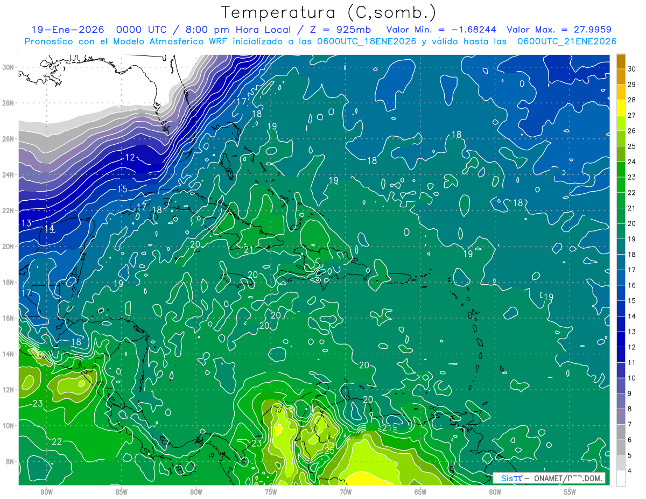This screenshot has height=499, width=646.
Task: Click the colorbar scale label 29
Action: point(631,84)
